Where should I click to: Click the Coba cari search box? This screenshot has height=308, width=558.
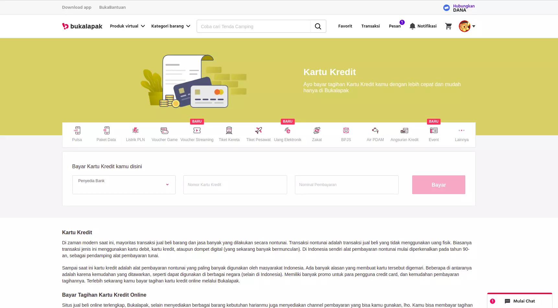tap(254, 26)
